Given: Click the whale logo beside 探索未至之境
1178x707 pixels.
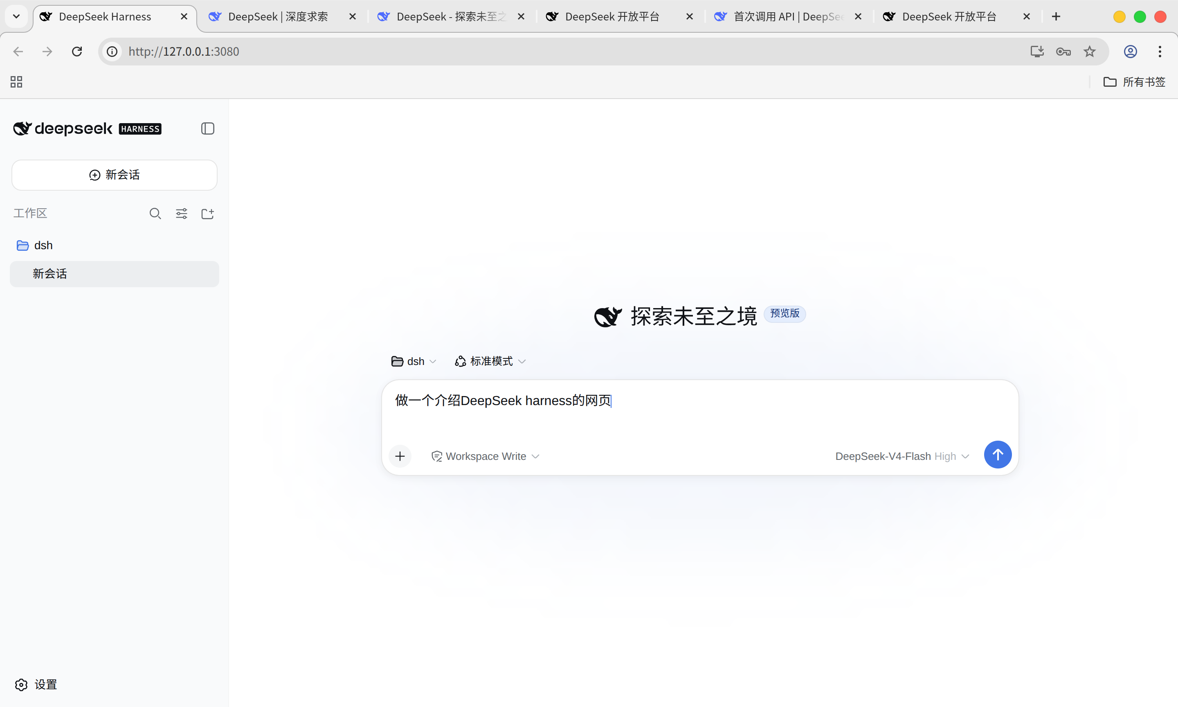Looking at the screenshot, I should [x=608, y=316].
